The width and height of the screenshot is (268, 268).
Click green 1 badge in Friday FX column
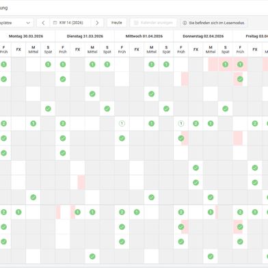[x=255, y=212]
